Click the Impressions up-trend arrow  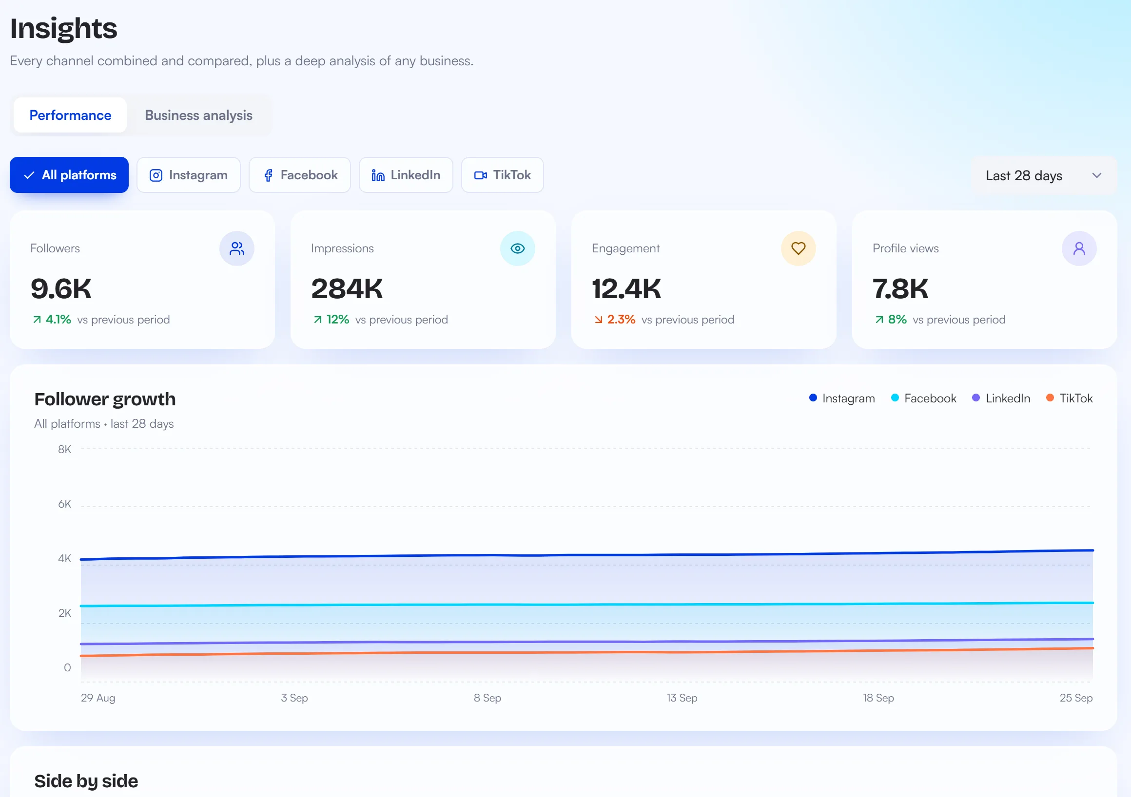[318, 320]
